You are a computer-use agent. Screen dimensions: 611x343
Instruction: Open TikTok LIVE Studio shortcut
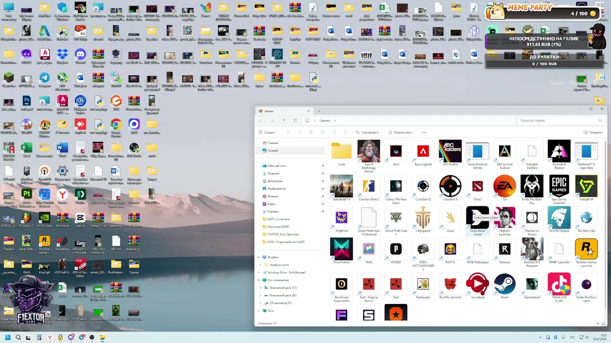pyautogui.click(x=559, y=288)
